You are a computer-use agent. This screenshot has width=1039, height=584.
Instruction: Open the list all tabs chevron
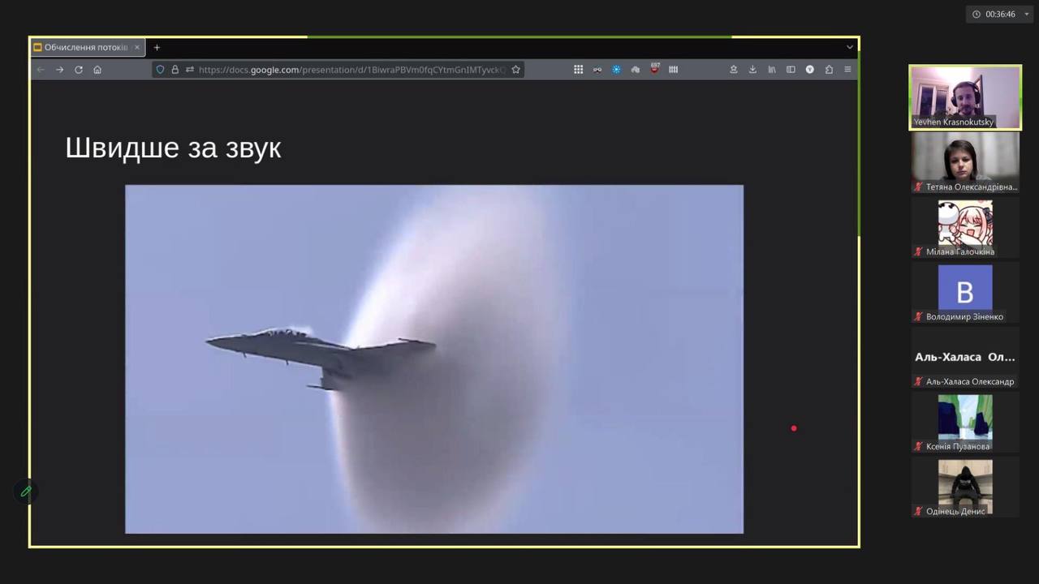[x=850, y=47]
